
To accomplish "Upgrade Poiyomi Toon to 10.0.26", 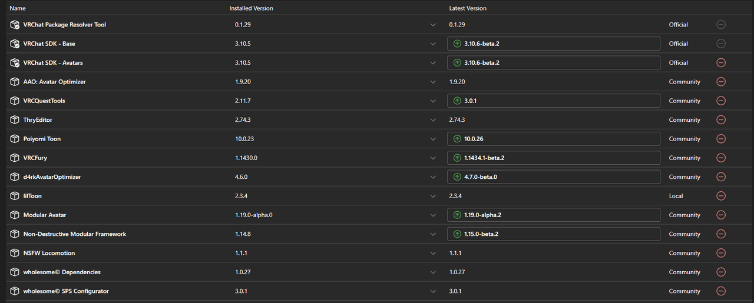I will pos(554,139).
